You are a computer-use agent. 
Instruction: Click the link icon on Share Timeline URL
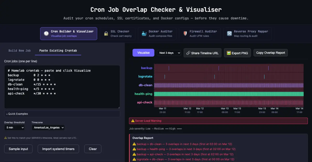(188, 53)
